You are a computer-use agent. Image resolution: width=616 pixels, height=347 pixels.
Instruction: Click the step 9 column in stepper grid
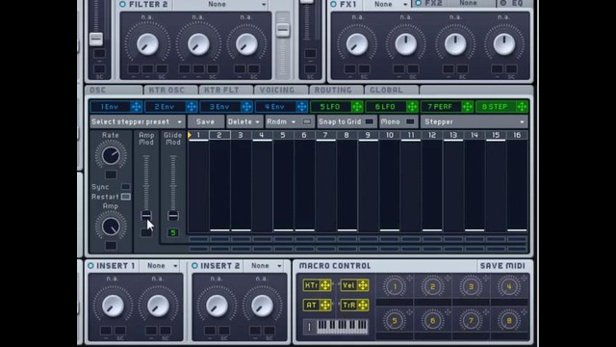(x=368, y=186)
